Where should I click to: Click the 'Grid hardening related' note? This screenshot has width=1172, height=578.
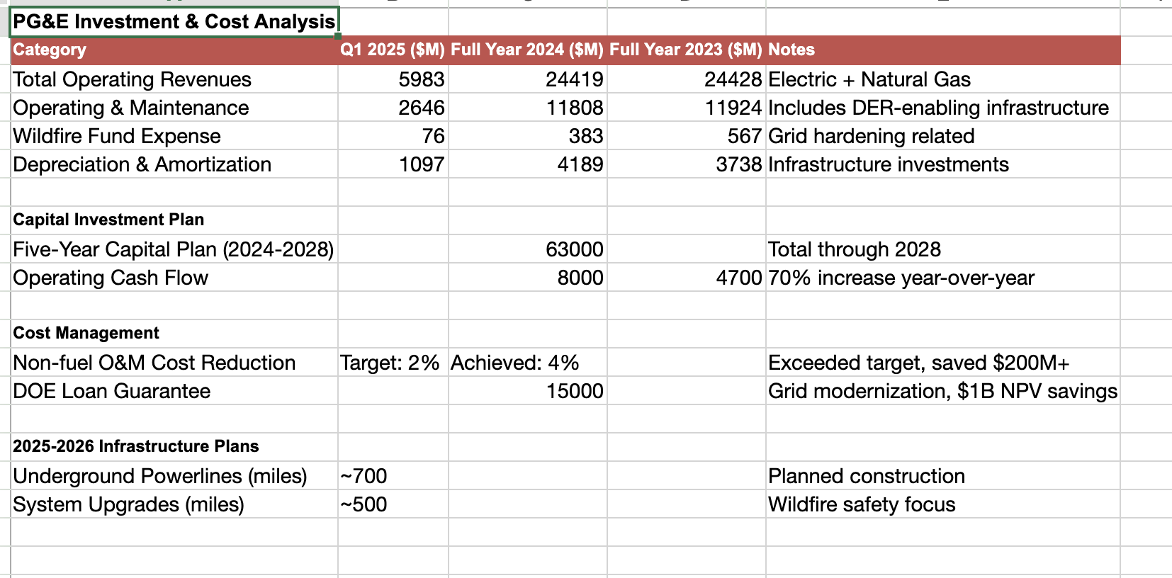[872, 136]
